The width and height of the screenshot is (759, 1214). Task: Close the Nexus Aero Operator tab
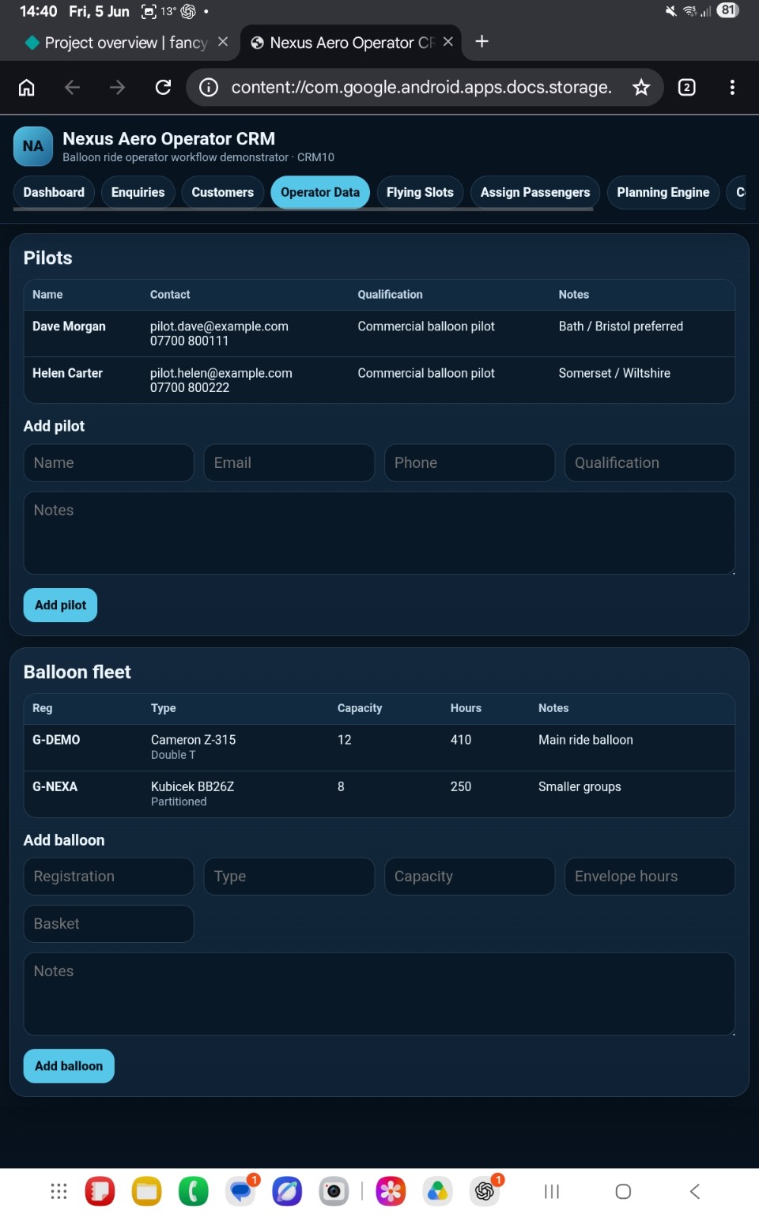(x=448, y=42)
